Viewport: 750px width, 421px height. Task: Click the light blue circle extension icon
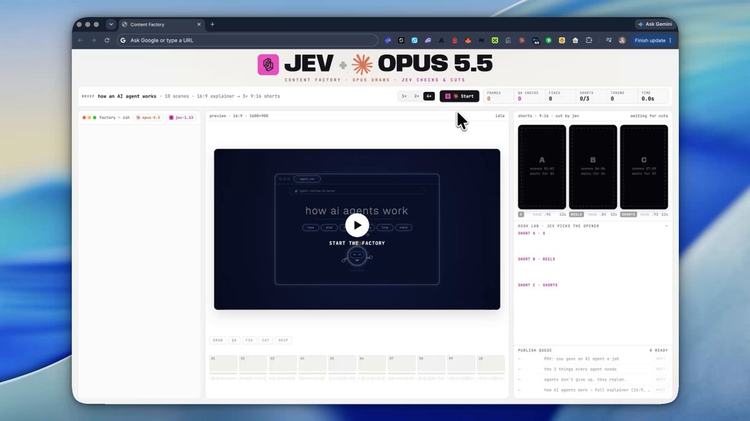[x=414, y=40]
